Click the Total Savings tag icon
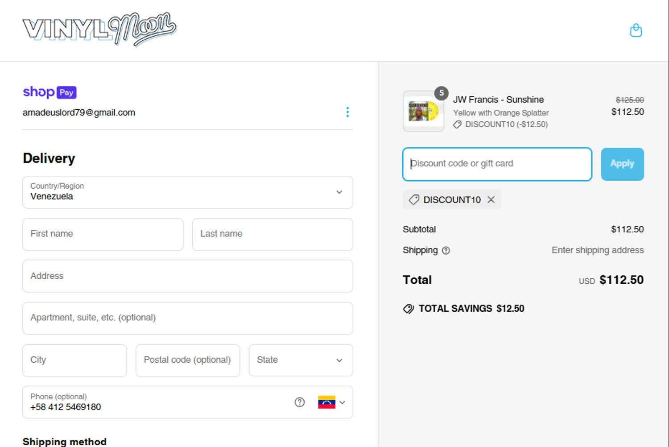The height and width of the screenshot is (447, 669). tap(409, 309)
